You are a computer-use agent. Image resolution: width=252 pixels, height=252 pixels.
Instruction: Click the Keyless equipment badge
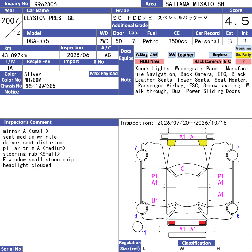(220, 54)
